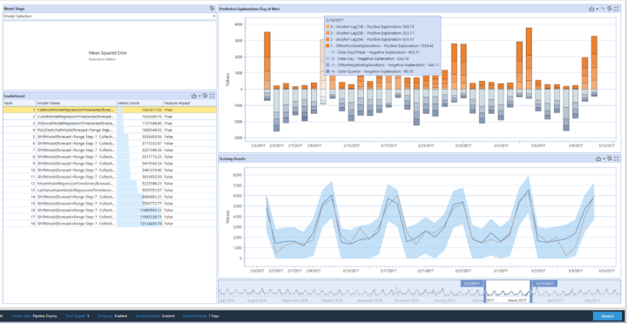Click the export icon in Training Results header
This screenshot has width=627, height=323.
click(598, 158)
